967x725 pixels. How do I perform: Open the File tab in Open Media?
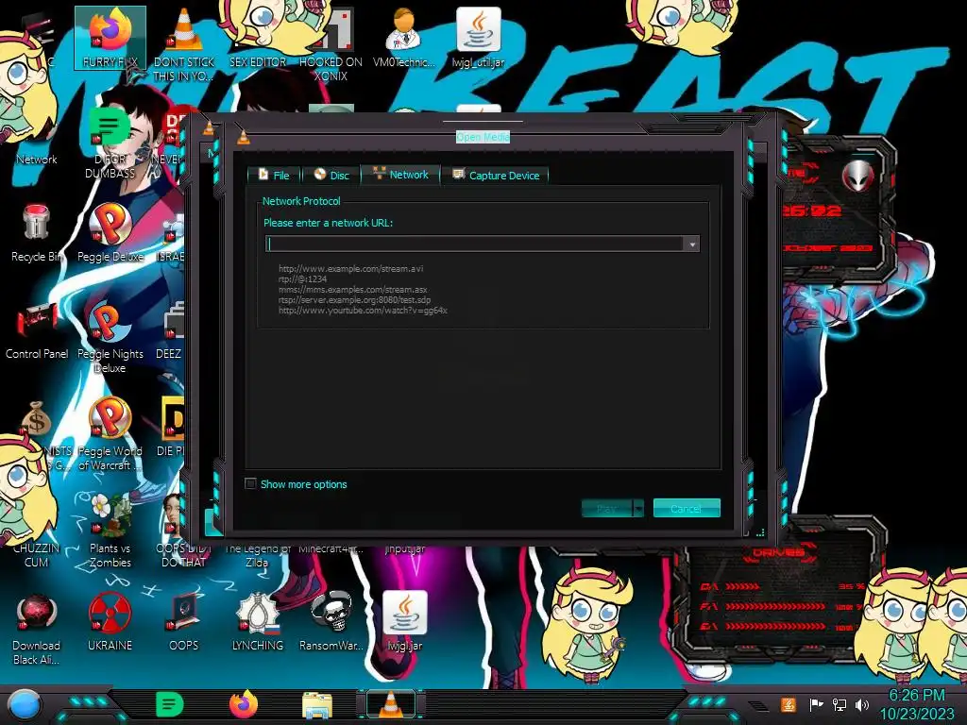click(x=274, y=175)
